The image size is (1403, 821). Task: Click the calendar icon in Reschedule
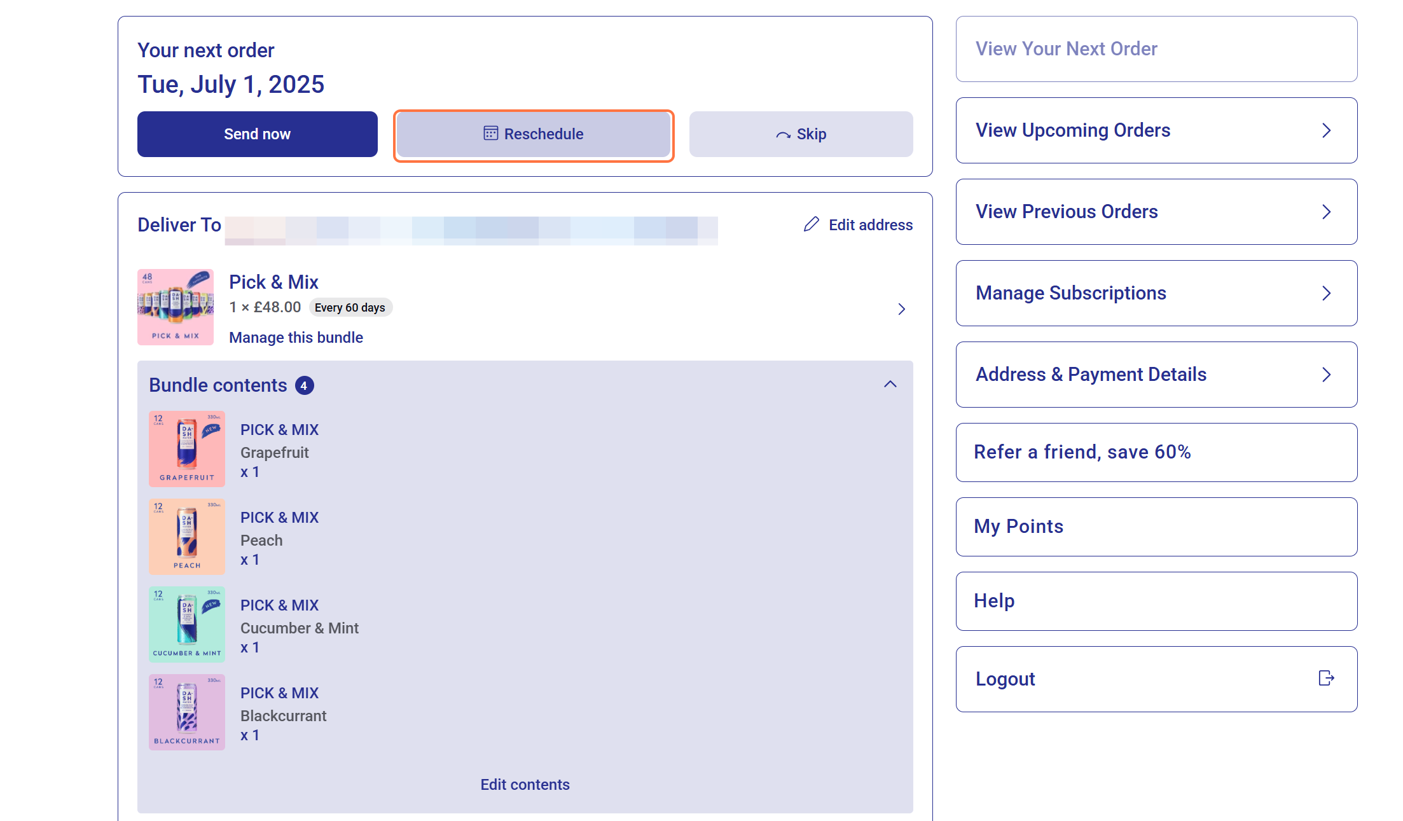click(490, 133)
